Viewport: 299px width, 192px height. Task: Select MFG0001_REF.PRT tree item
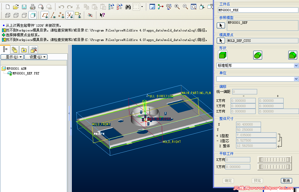(x=26, y=73)
